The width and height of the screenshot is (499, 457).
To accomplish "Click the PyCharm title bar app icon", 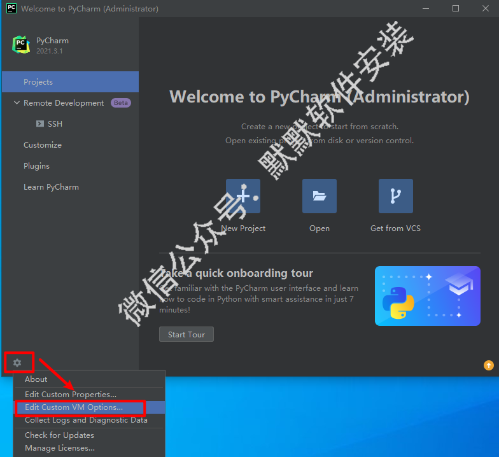I will point(11,8).
